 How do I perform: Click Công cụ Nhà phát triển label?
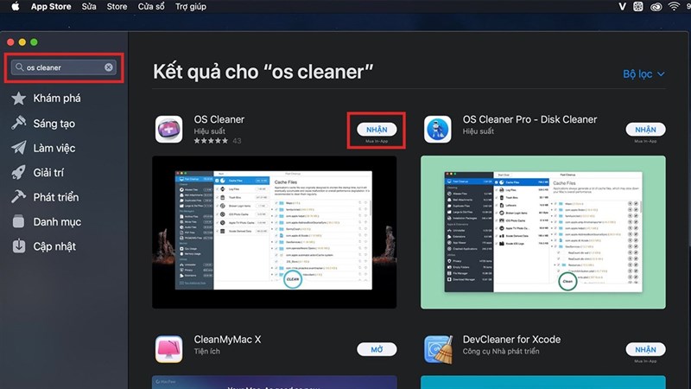click(x=501, y=351)
